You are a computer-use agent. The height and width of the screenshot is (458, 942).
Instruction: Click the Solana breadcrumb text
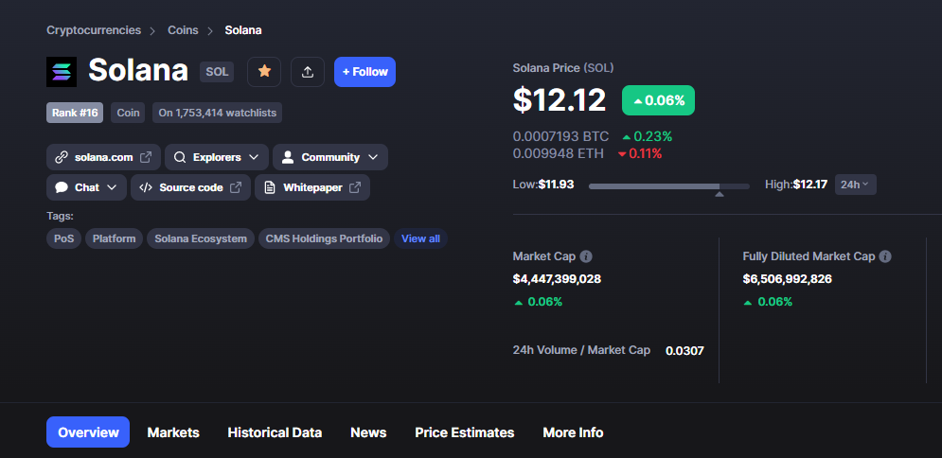tap(243, 30)
